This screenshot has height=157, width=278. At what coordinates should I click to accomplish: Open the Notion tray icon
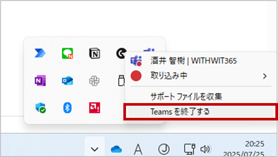95,53
